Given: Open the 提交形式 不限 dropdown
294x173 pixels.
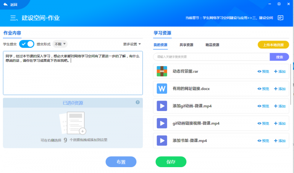Looking at the screenshot, I should point(60,44).
